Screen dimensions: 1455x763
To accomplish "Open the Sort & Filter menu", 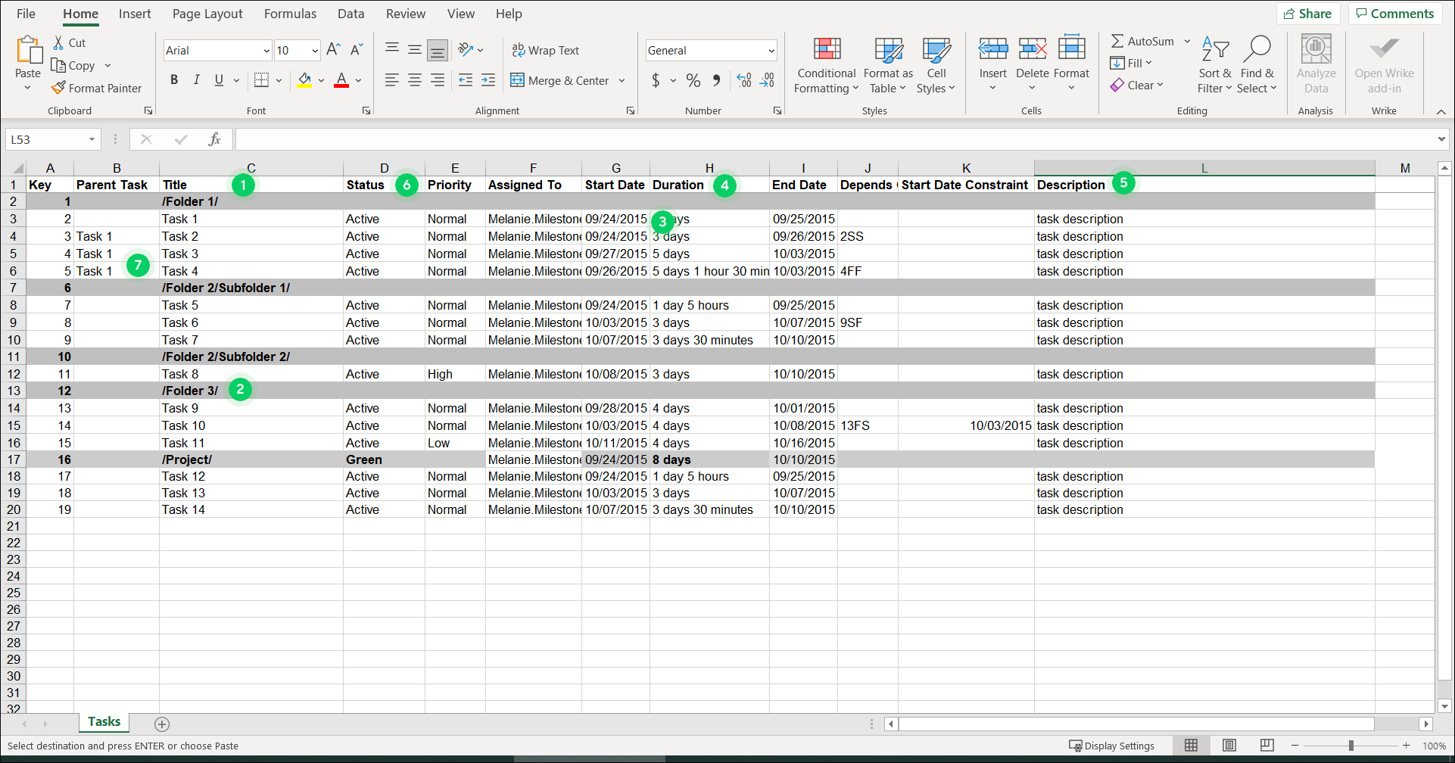I will pyautogui.click(x=1214, y=64).
